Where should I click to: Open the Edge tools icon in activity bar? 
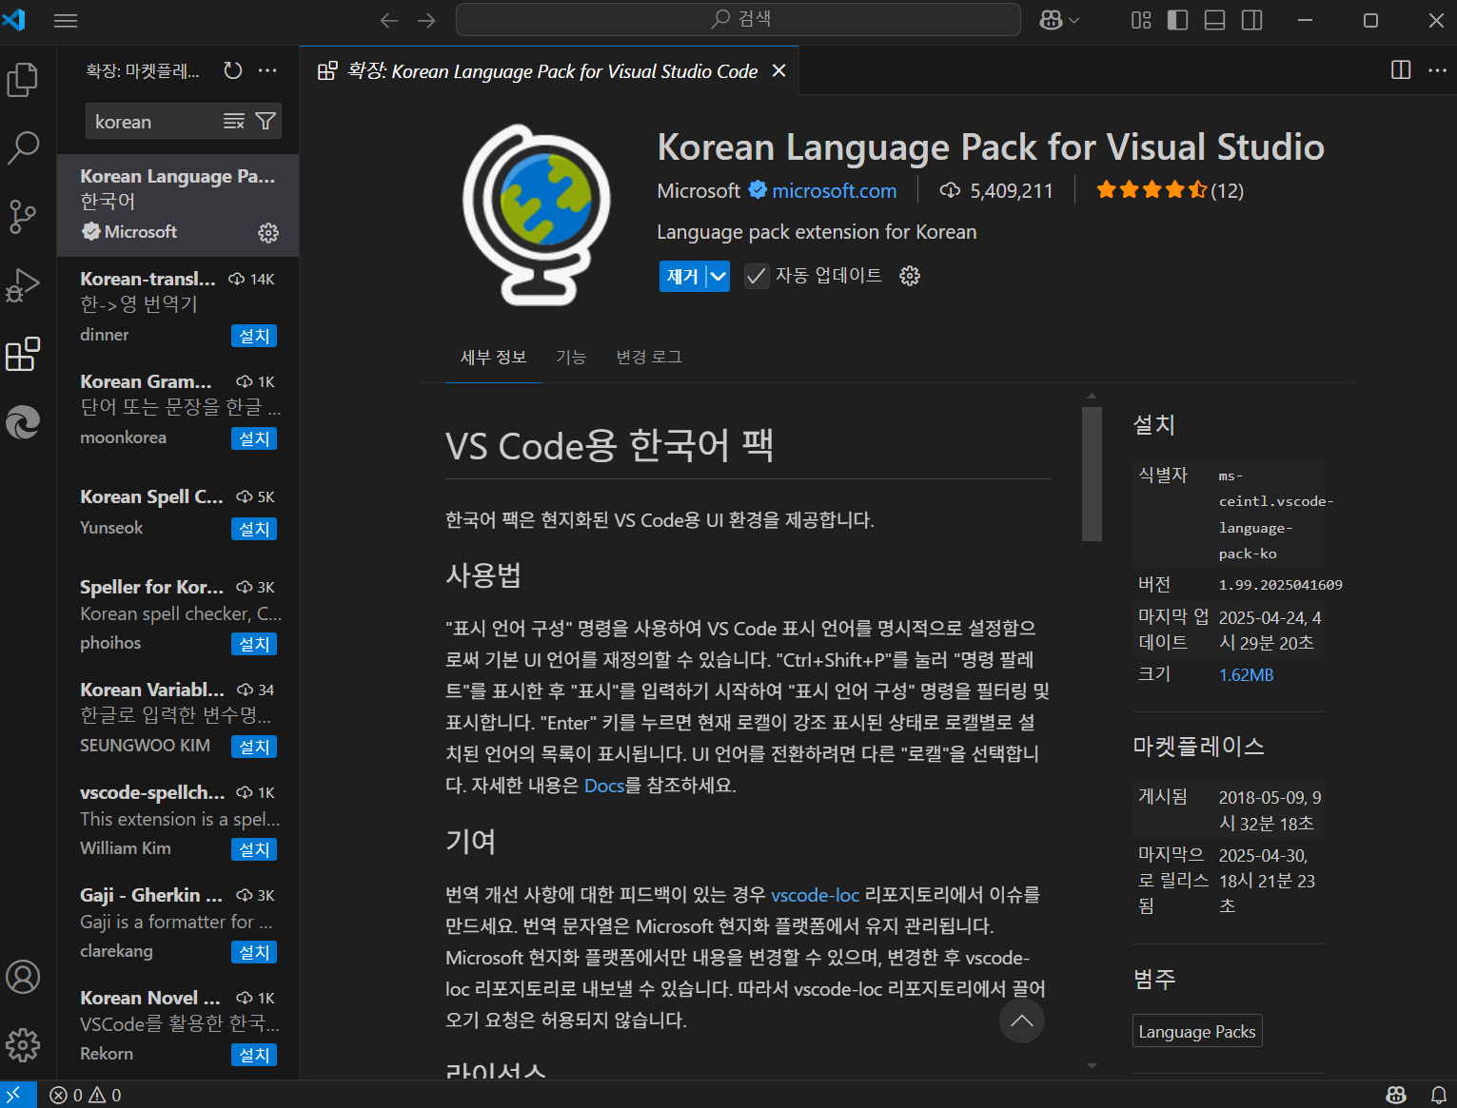tap(23, 422)
